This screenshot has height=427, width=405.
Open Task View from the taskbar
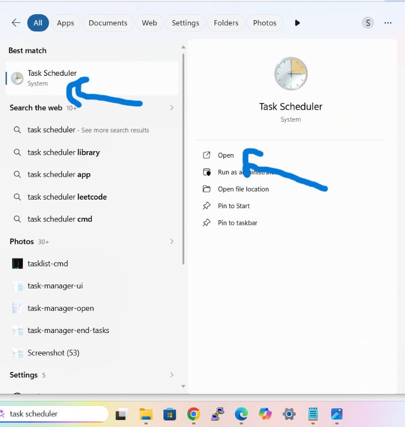[x=121, y=414]
